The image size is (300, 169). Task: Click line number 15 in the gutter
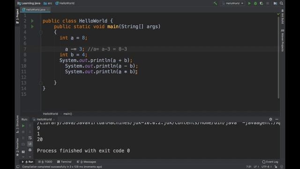coord(24,94)
